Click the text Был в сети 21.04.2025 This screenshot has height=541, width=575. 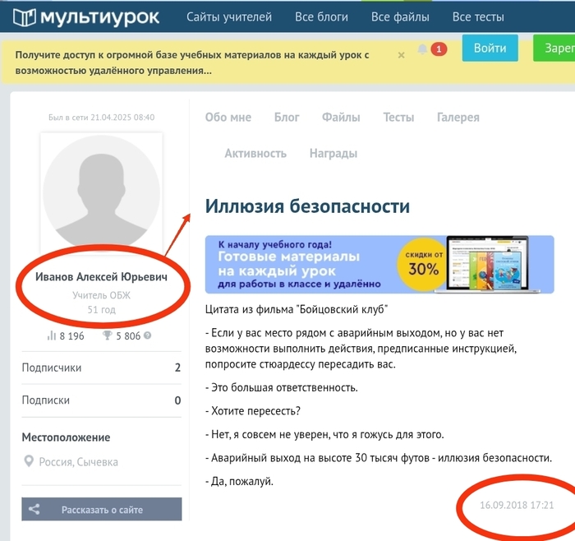click(102, 117)
